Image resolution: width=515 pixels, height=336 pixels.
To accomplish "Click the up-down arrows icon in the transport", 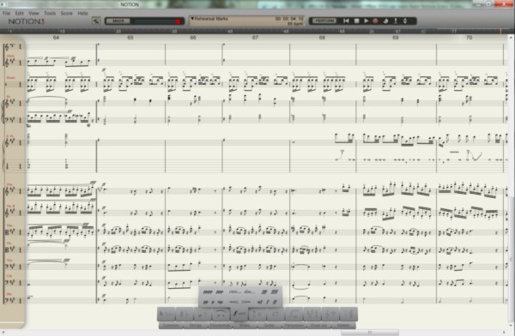I will tap(405, 21).
